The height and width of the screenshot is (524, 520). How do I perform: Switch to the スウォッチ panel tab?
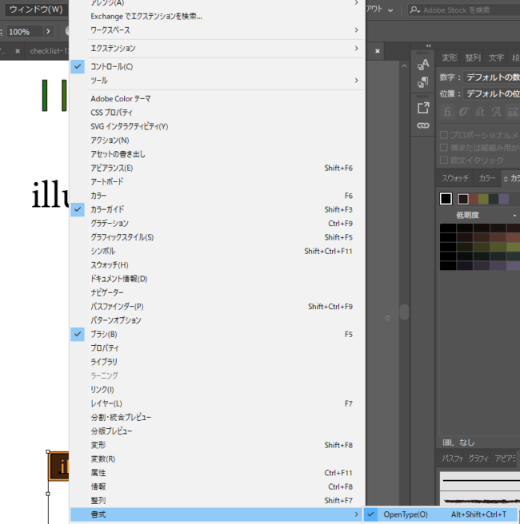tap(456, 178)
